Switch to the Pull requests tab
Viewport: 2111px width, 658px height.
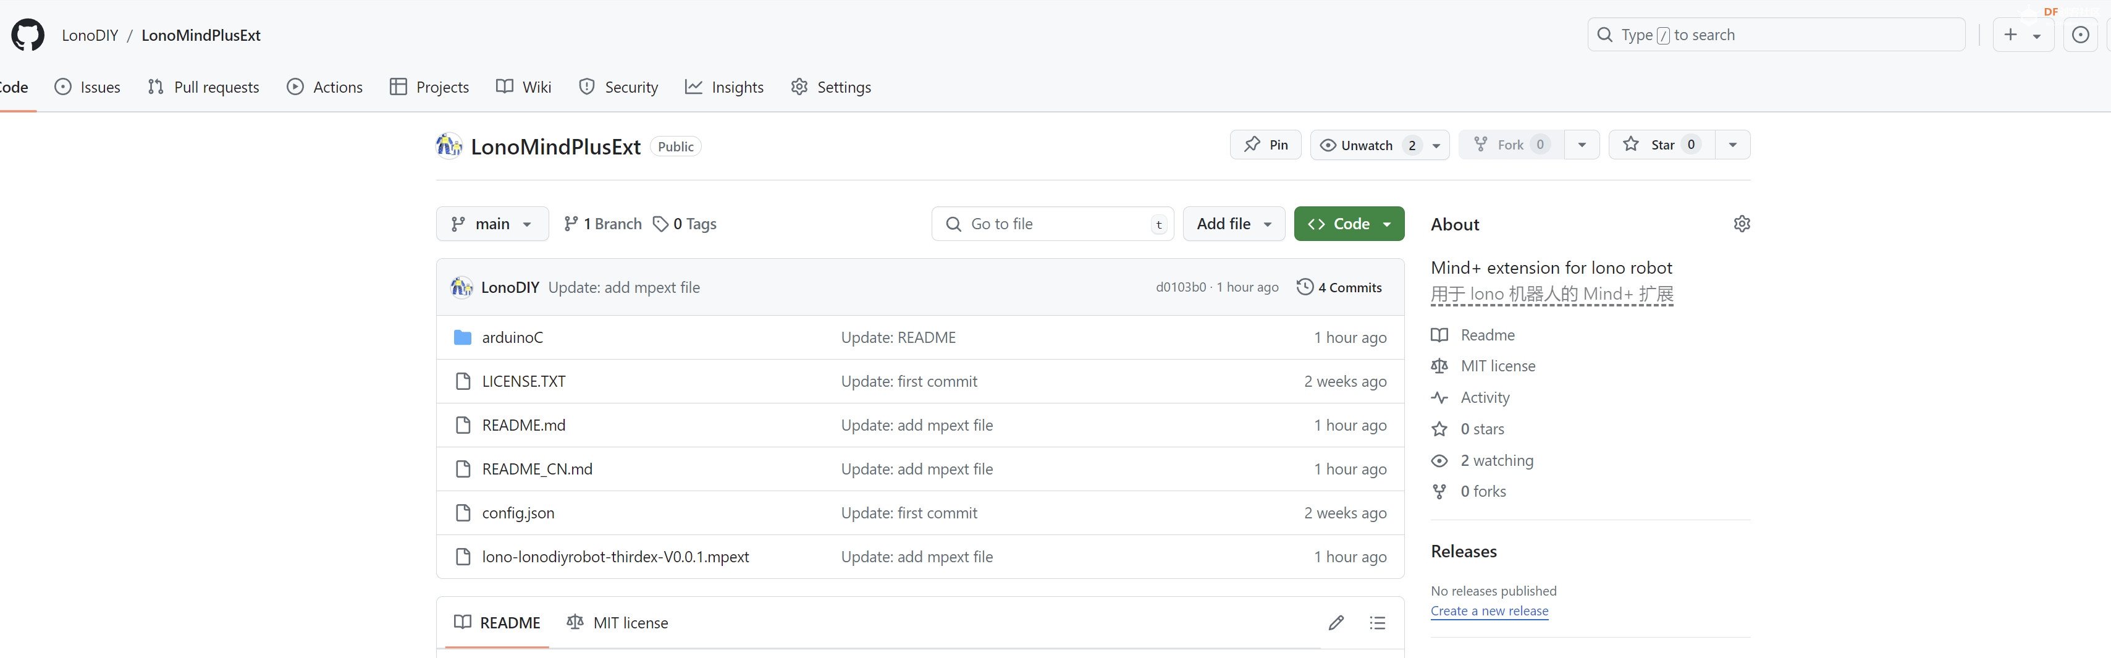(203, 87)
